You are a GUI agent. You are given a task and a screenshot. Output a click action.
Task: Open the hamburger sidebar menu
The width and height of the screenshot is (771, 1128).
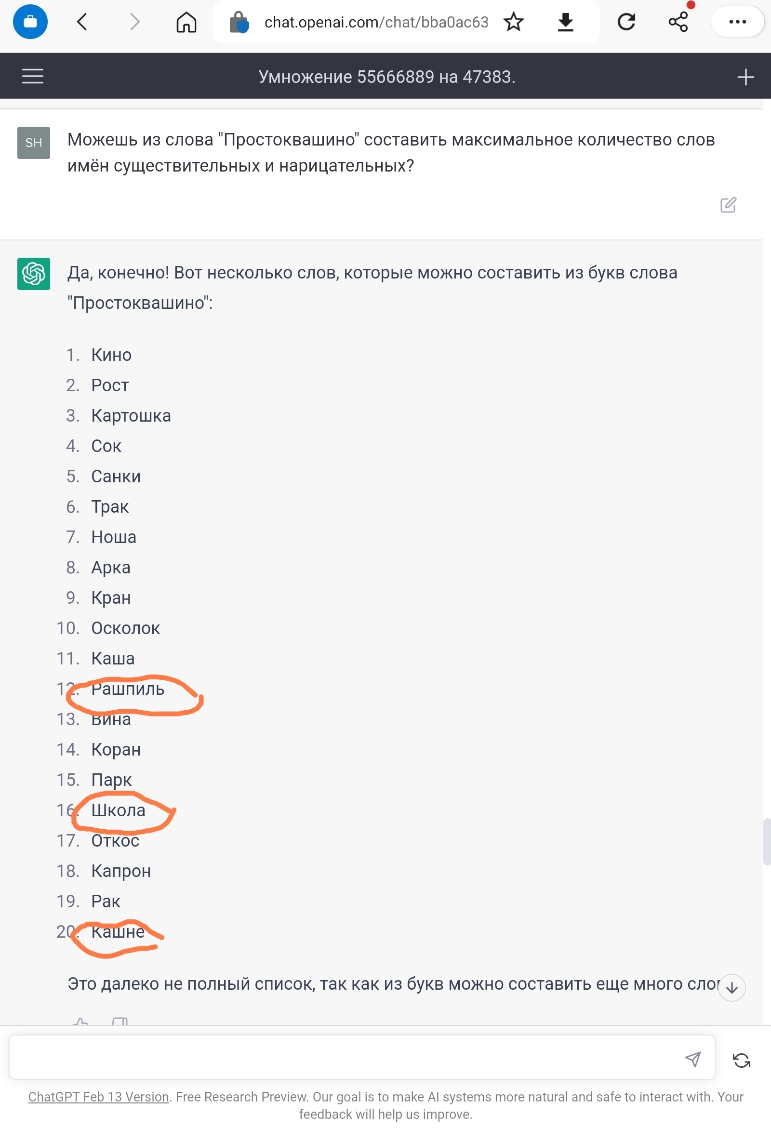pos(33,76)
